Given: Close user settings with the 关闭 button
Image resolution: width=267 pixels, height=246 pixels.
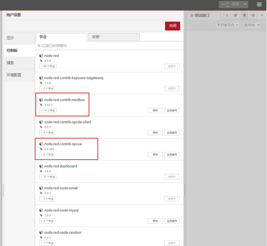Looking at the screenshot, I should [172, 26].
